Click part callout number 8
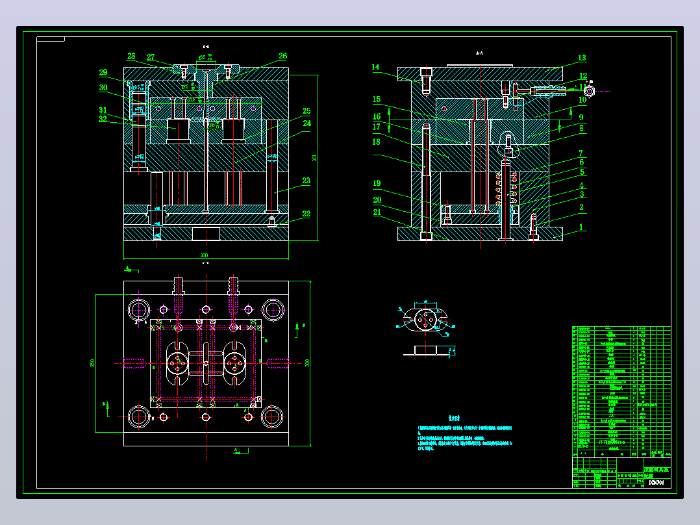This screenshot has width=700, height=525. (581, 128)
